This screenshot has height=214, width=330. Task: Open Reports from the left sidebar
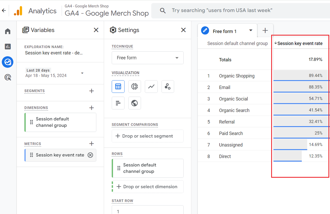pos(7,47)
